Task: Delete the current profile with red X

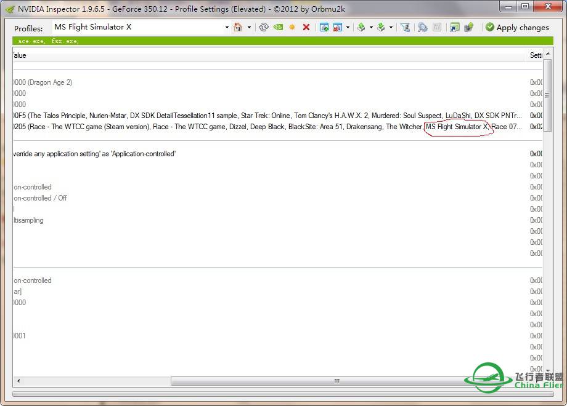Action: [x=306, y=27]
